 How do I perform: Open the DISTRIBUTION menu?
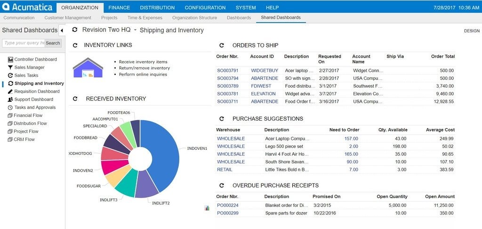coord(157,8)
